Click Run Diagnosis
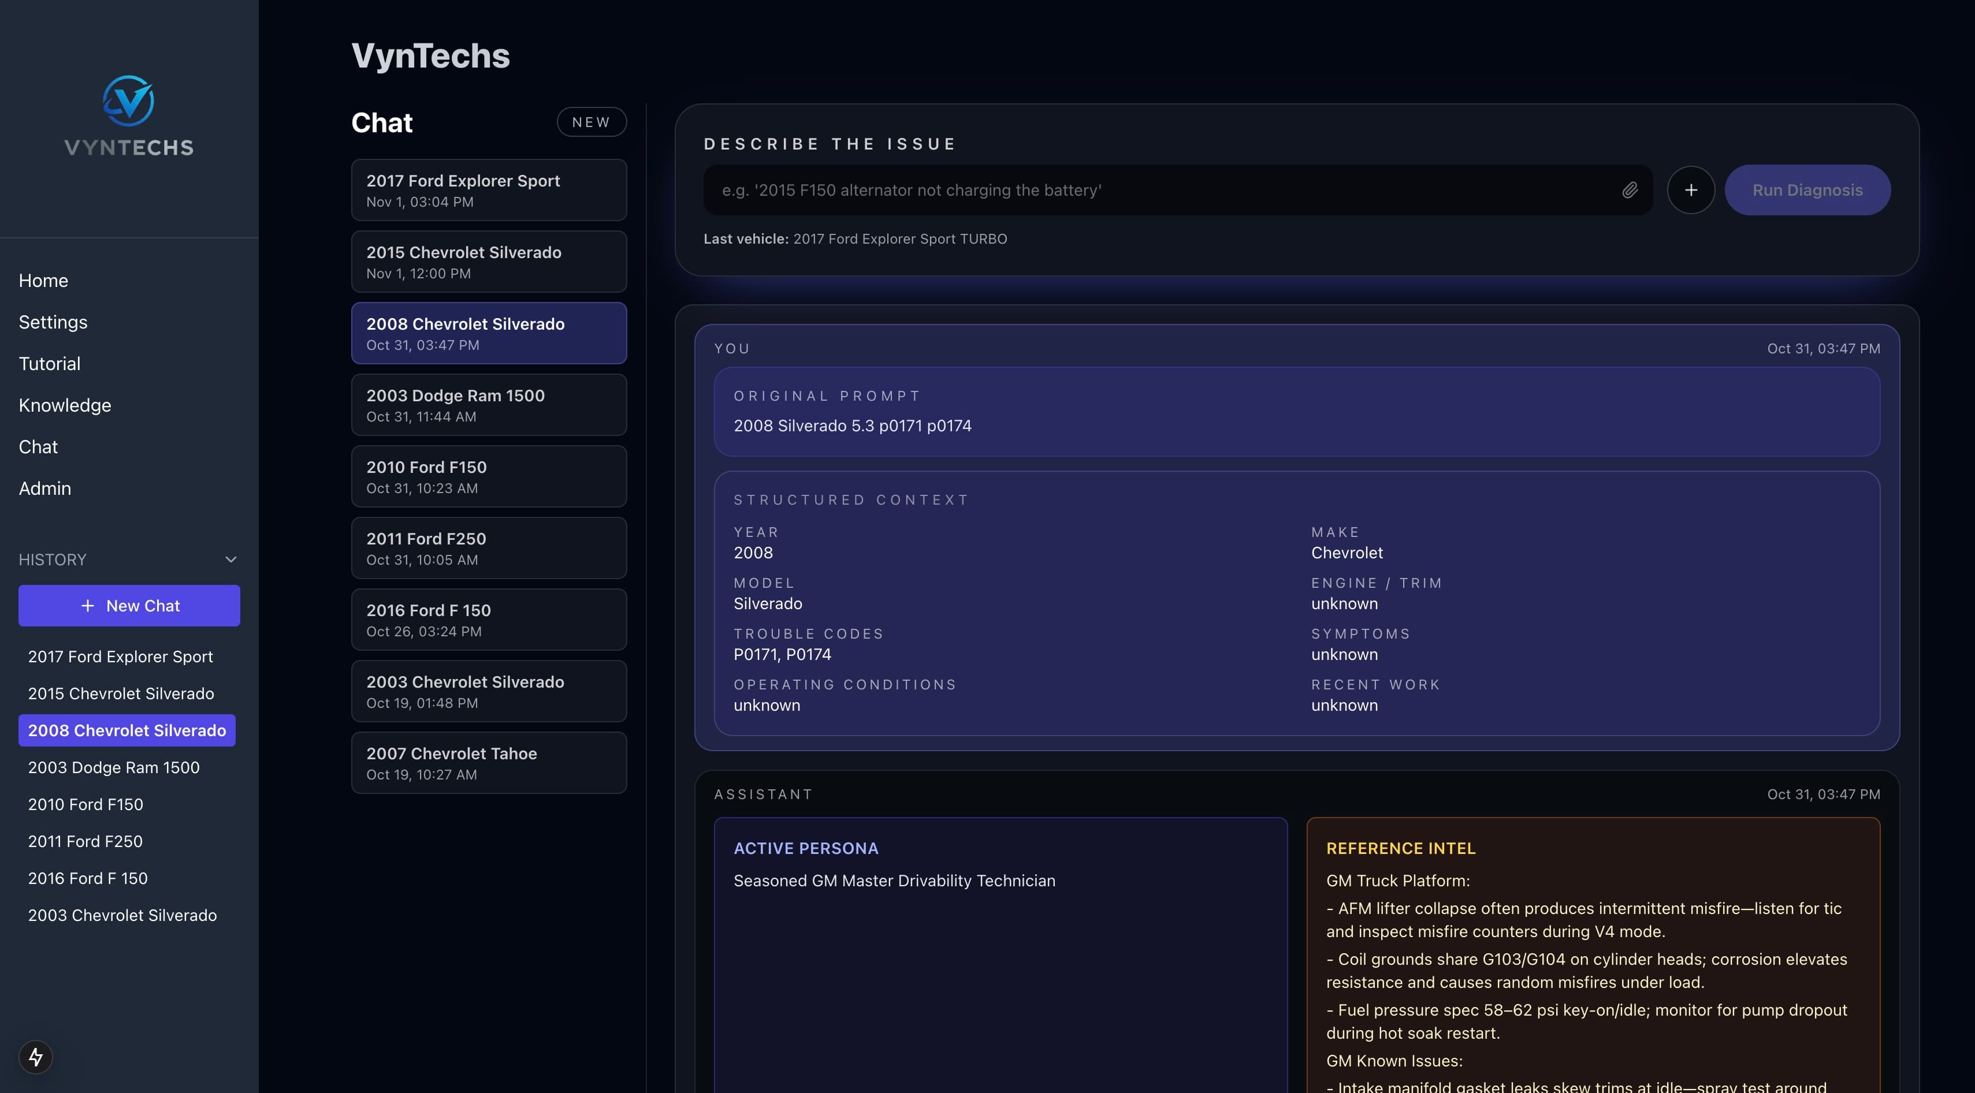The image size is (1975, 1093). (1807, 189)
